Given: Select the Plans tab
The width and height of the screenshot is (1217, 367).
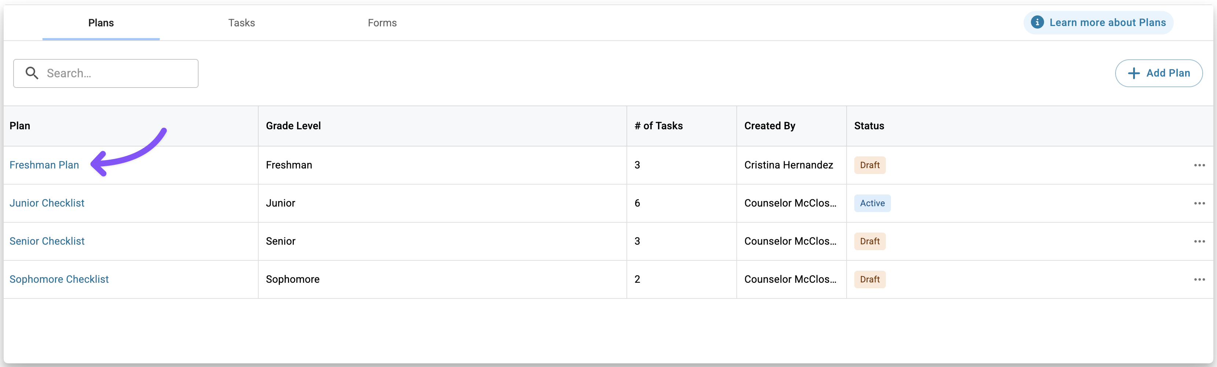Looking at the screenshot, I should coord(101,23).
